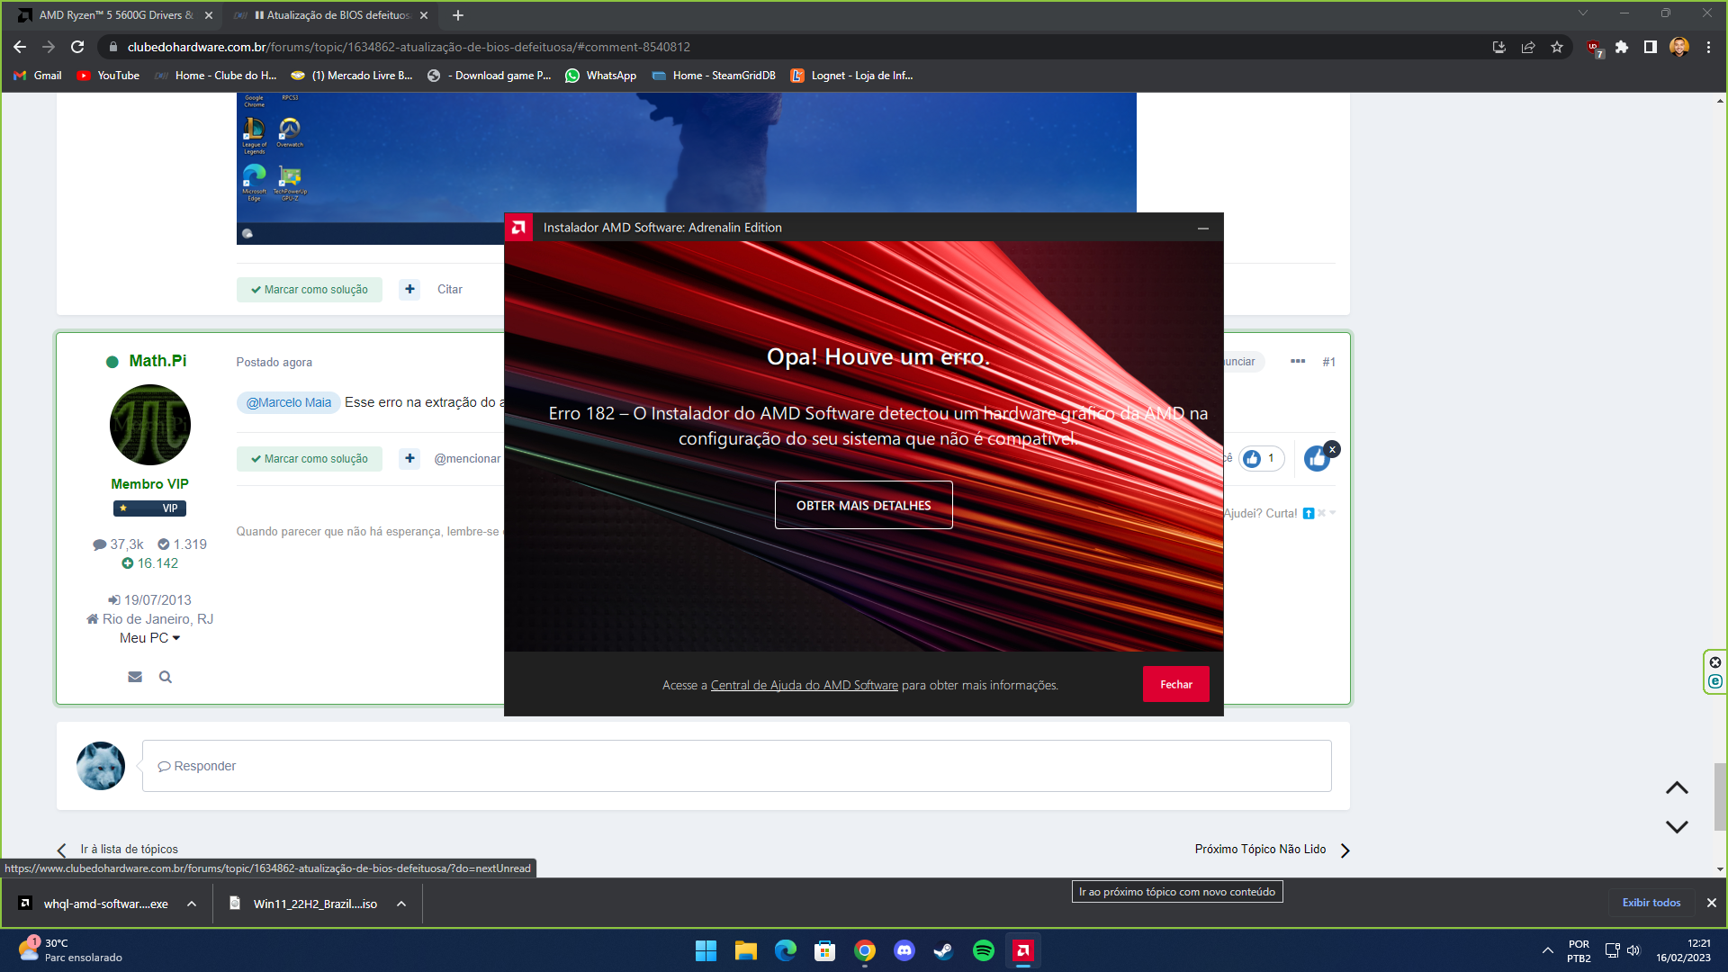Go to Ir à lista de tópicos
Image resolution: width=1728 pixels, height=972 pixels.
click(118, 850)
